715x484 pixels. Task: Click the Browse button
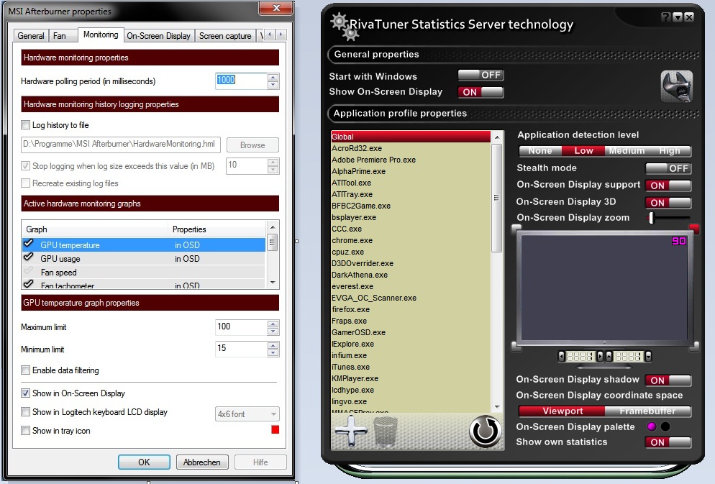(x=252, y=145)
